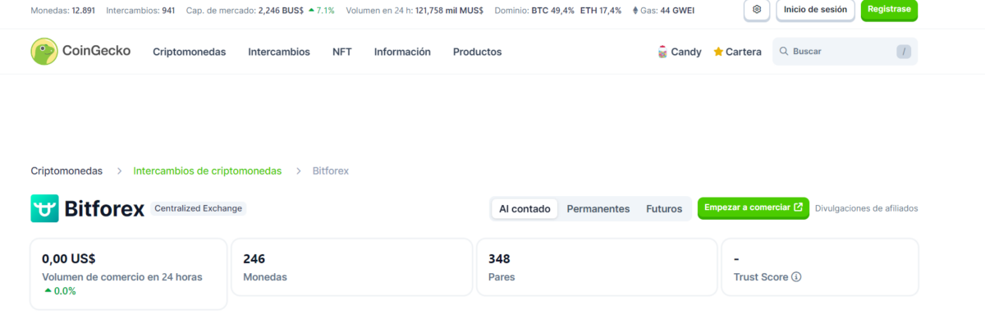
Task: Click the Ethereum gas icon
Action: coord(635,11)
